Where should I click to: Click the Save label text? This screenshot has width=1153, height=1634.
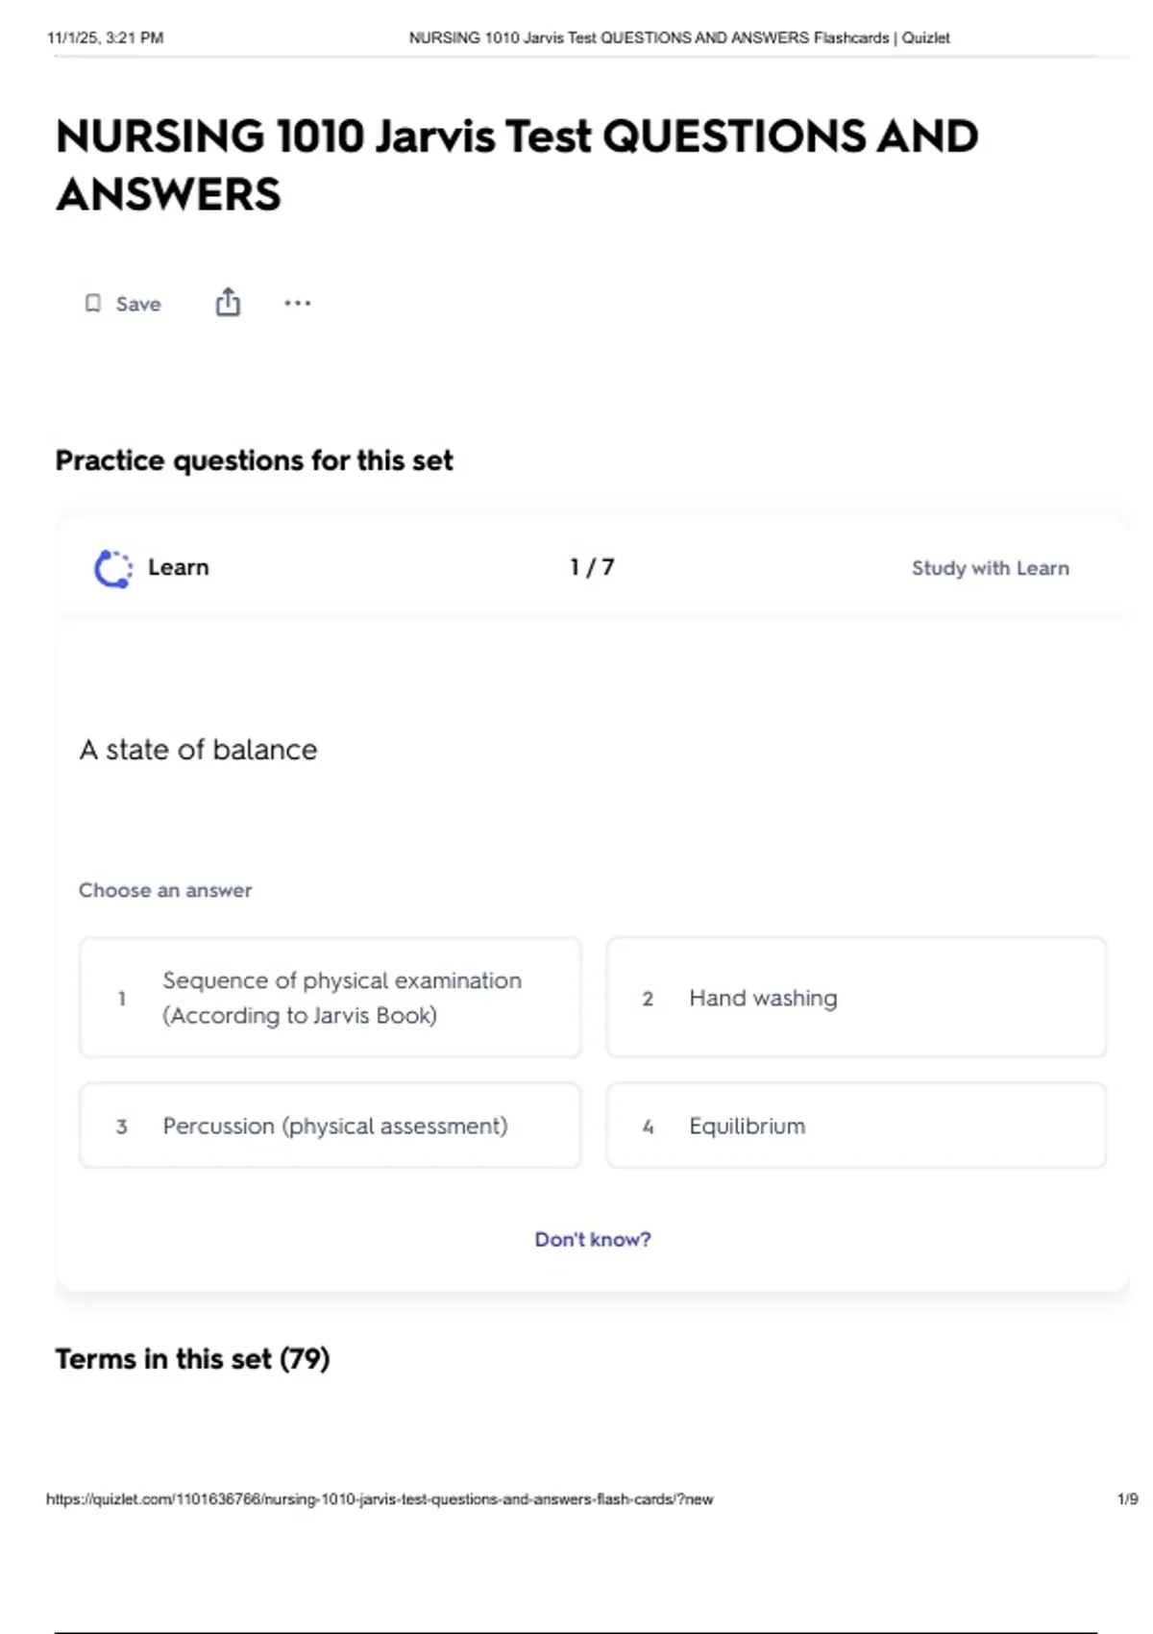pos(138,304)
